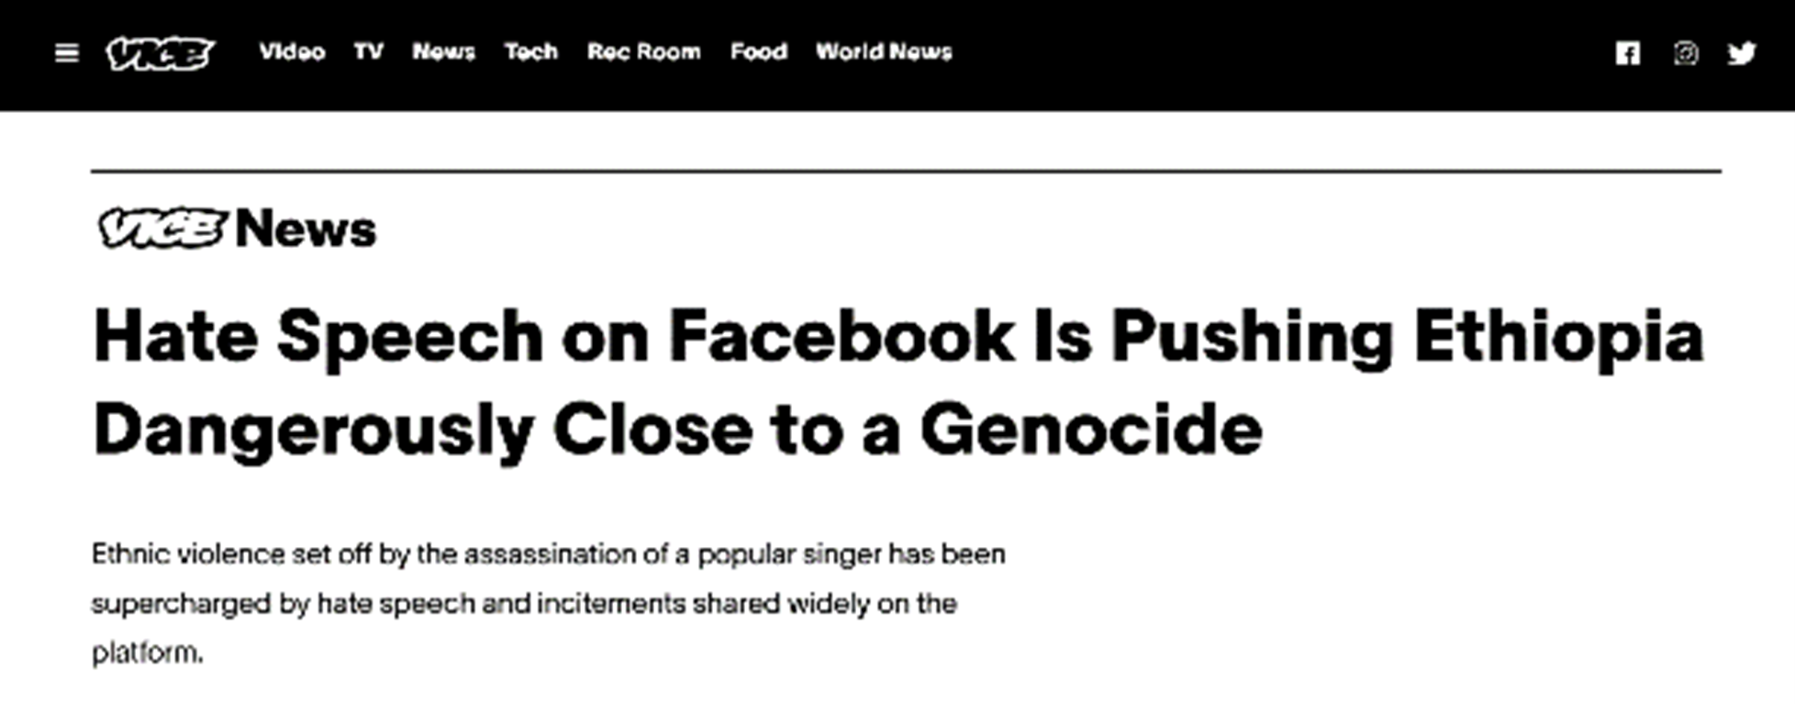Viewport: 1795px width, 704px height.
Task: Open World News from navigation bar
Action: 884,51
